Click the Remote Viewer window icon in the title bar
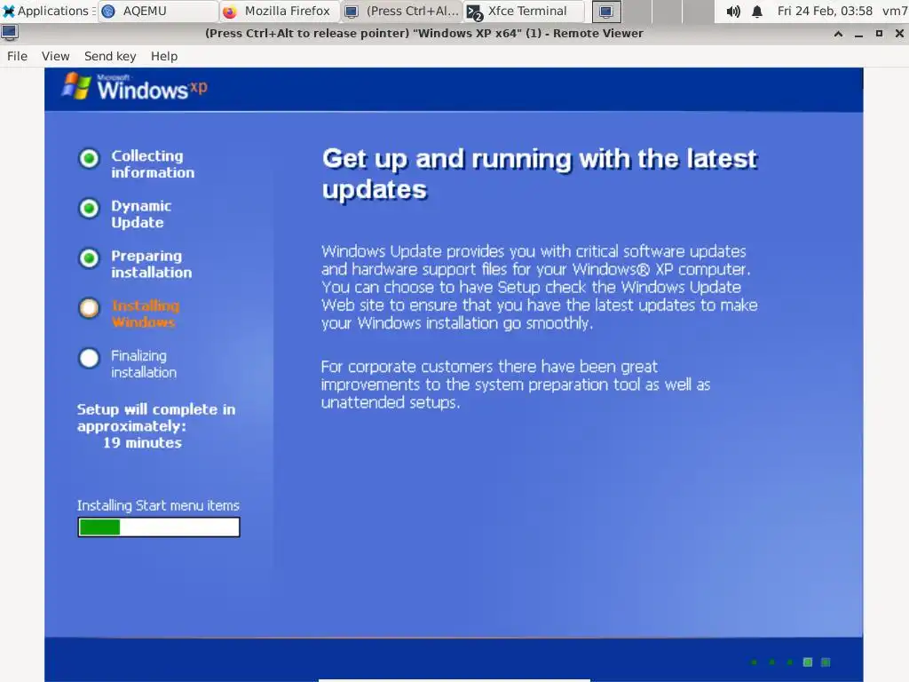Viewport: 909px width, 682px height. [x=10, y=33]
